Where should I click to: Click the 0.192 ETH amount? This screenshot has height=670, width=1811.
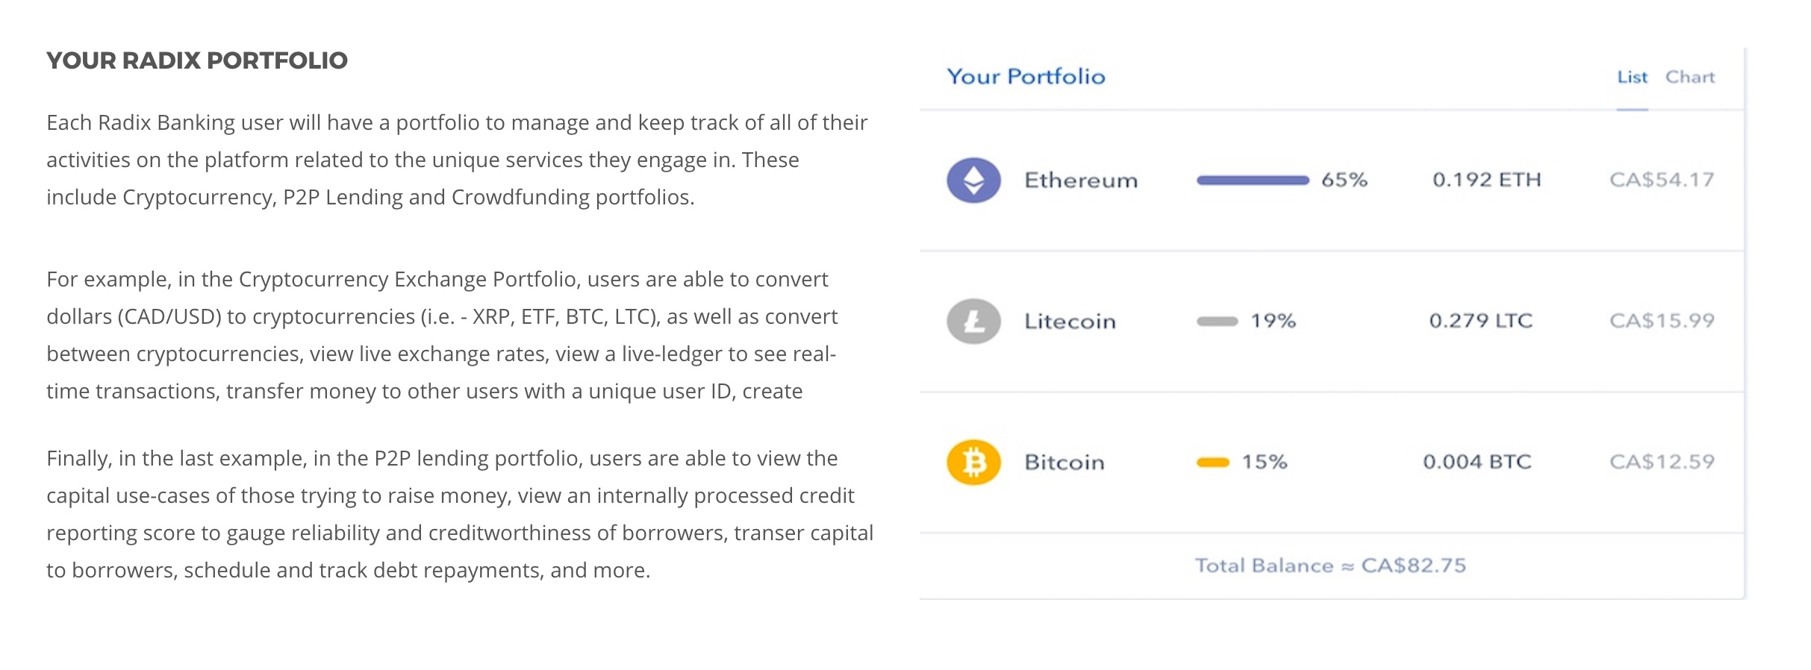coord(1486,180)
